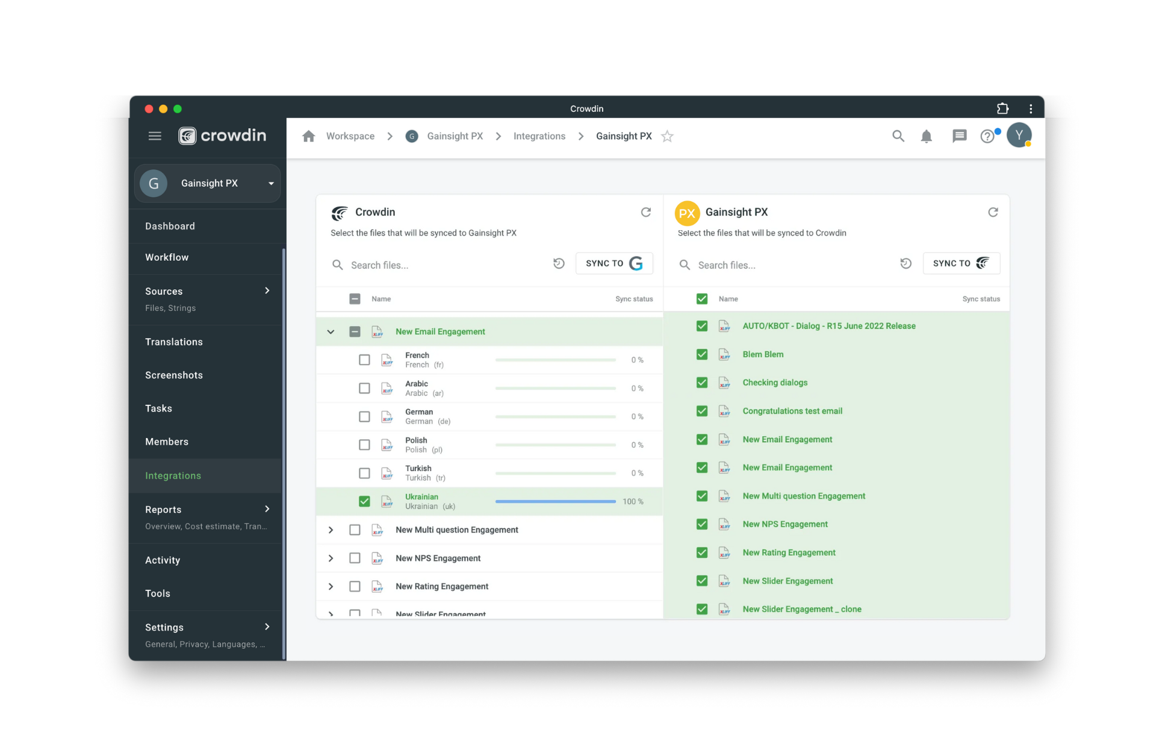The image size is (1174, 735).
Task: Open Checking dialogs file link
Action: (775, 383)
